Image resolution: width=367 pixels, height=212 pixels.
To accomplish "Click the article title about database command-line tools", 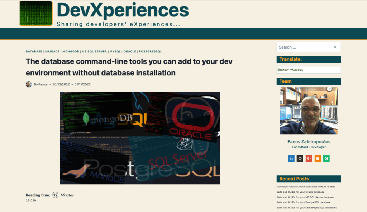I will click(x=129, y=67).
